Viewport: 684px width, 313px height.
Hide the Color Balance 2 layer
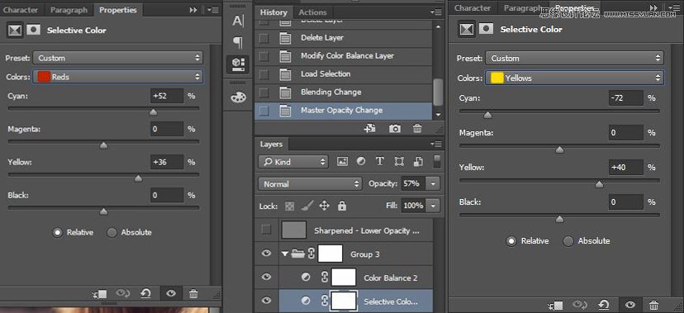pyautogui.click(x=266, y=277)
